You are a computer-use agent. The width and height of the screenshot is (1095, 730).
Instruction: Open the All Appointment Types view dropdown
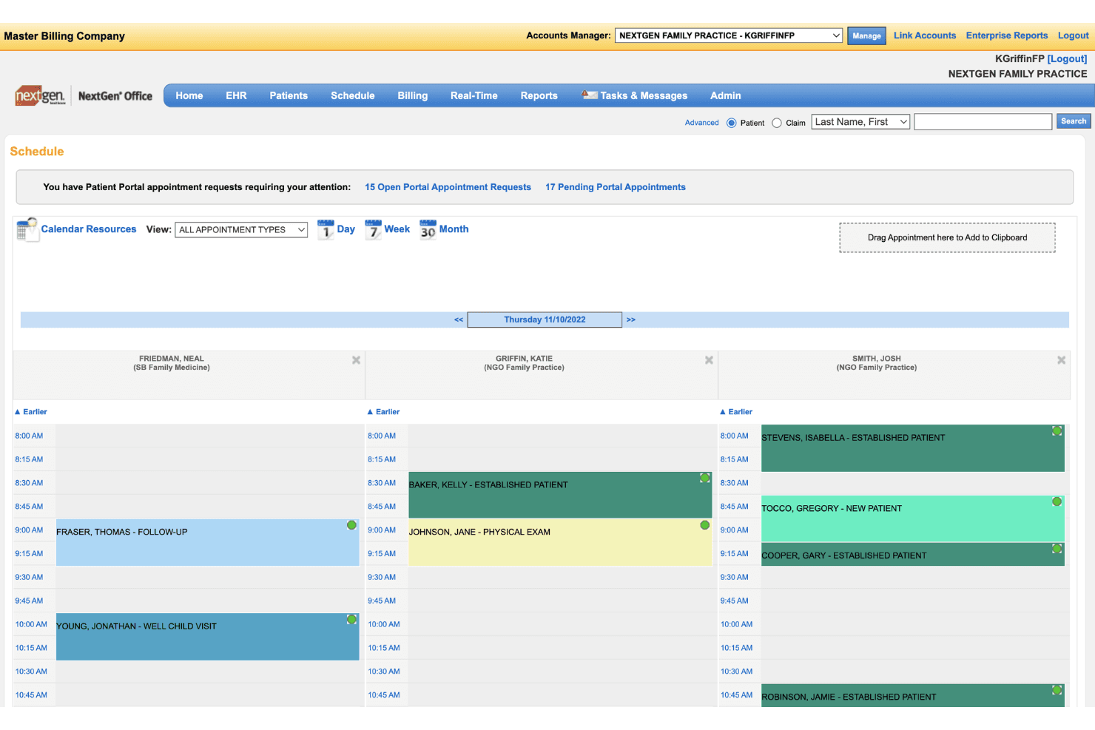(x=241, y=230)
